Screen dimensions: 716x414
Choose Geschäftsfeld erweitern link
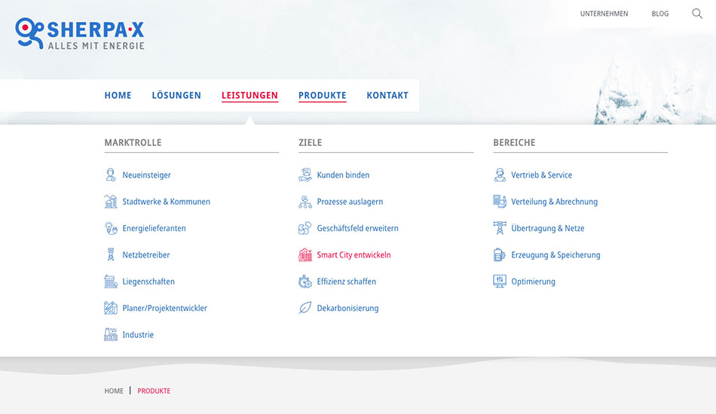[x=357, y=228]
